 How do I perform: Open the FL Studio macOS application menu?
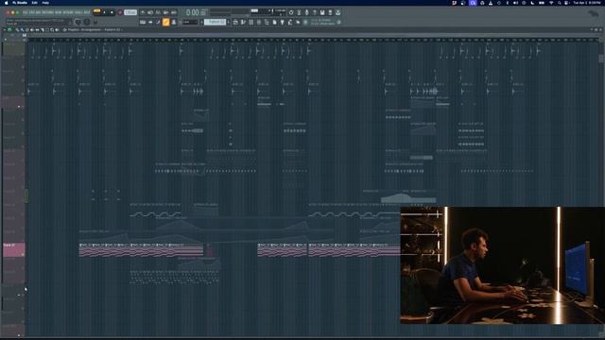click(x=20, y=3)
